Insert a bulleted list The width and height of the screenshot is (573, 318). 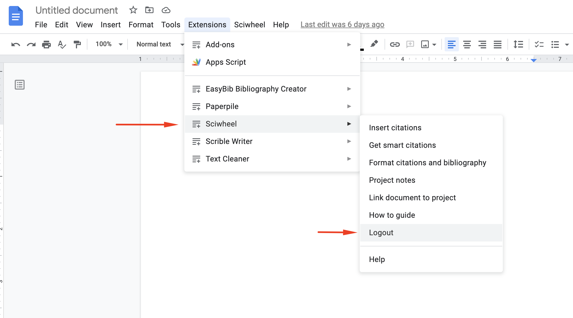click(x=555, y=44)
